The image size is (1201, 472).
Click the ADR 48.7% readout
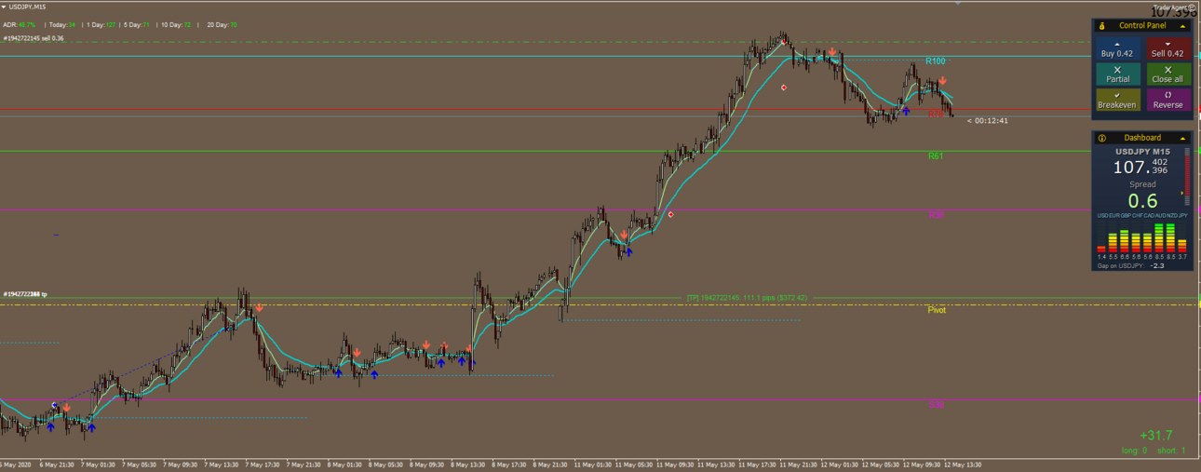(x=20, y=25)
